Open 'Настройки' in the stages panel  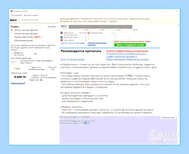point(52,27)
